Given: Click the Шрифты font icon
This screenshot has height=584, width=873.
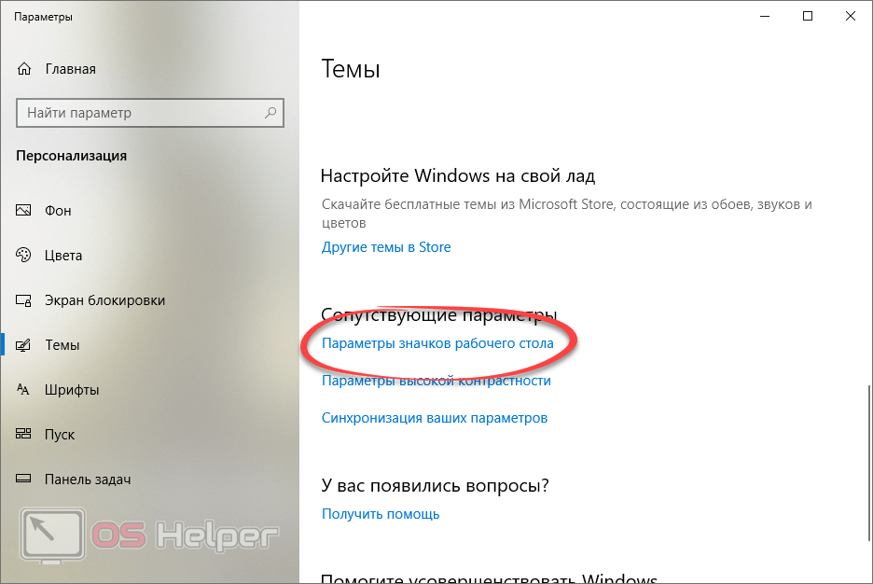Looking at the screenshot, I should tap(22, 390).
